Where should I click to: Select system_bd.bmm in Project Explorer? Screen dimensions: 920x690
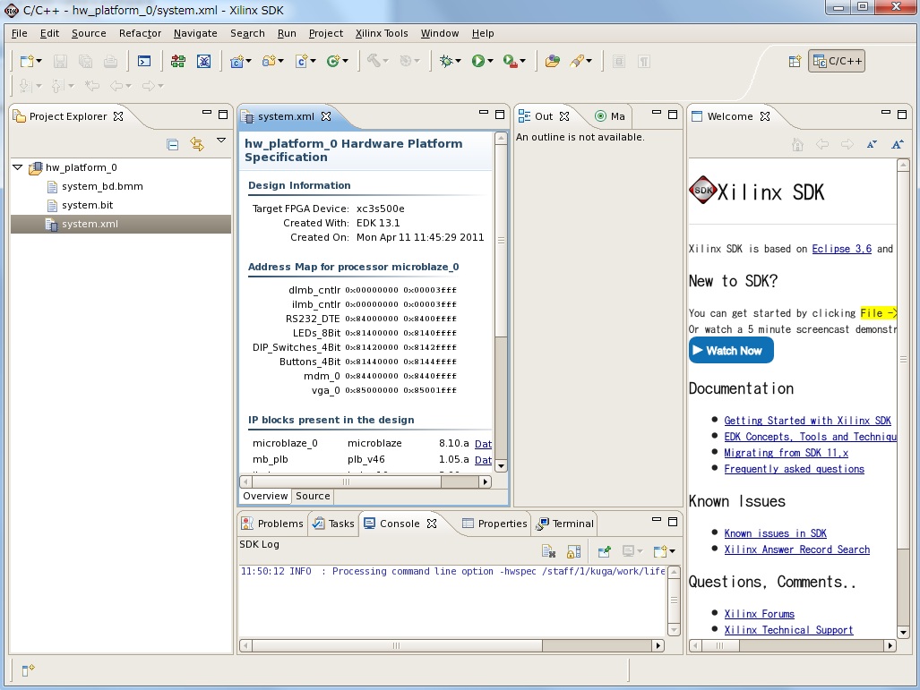(x=102, y=186)
